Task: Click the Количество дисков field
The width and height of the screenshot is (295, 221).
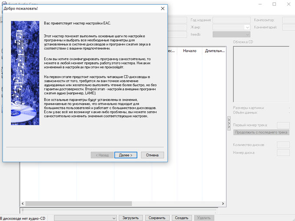Action: tap(283, 145)
